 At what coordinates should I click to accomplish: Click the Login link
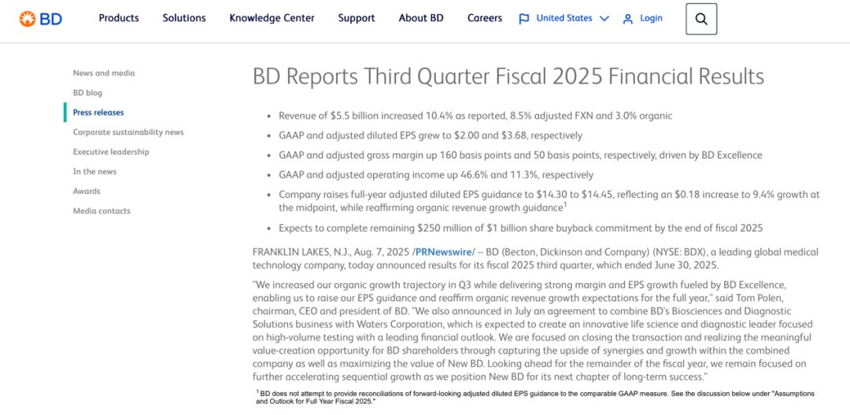[651, 18]
